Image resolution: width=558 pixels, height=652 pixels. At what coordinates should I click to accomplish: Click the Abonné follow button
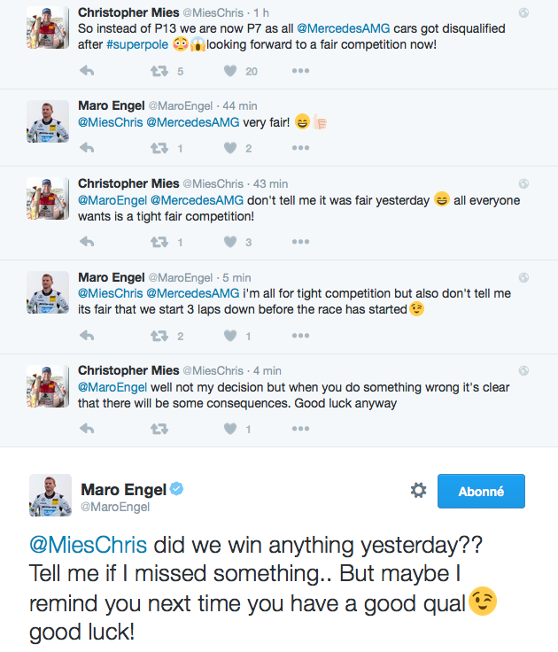[x=481, y=491]
